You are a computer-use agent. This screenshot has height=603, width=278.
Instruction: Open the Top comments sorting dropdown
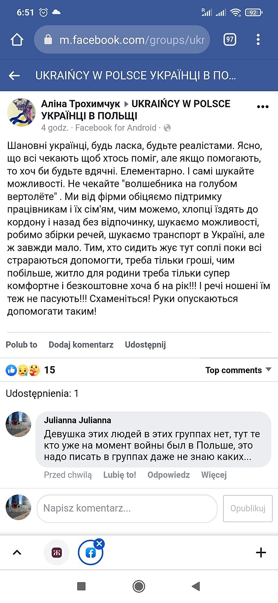click(x=238, y=370)
